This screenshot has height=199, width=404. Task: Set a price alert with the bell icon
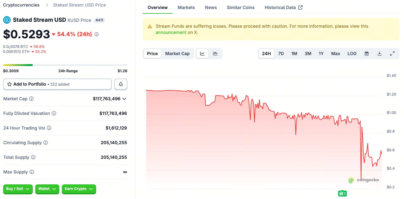(121, 84)
